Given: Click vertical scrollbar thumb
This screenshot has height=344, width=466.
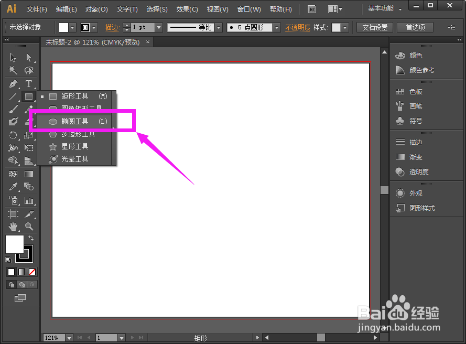Looking at the screenshot, I should click(384, 190).
